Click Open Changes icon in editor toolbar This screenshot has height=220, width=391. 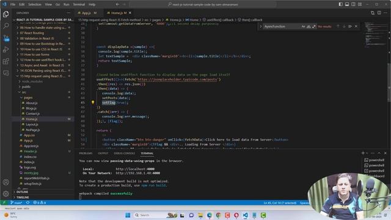(x=373, y=13)
